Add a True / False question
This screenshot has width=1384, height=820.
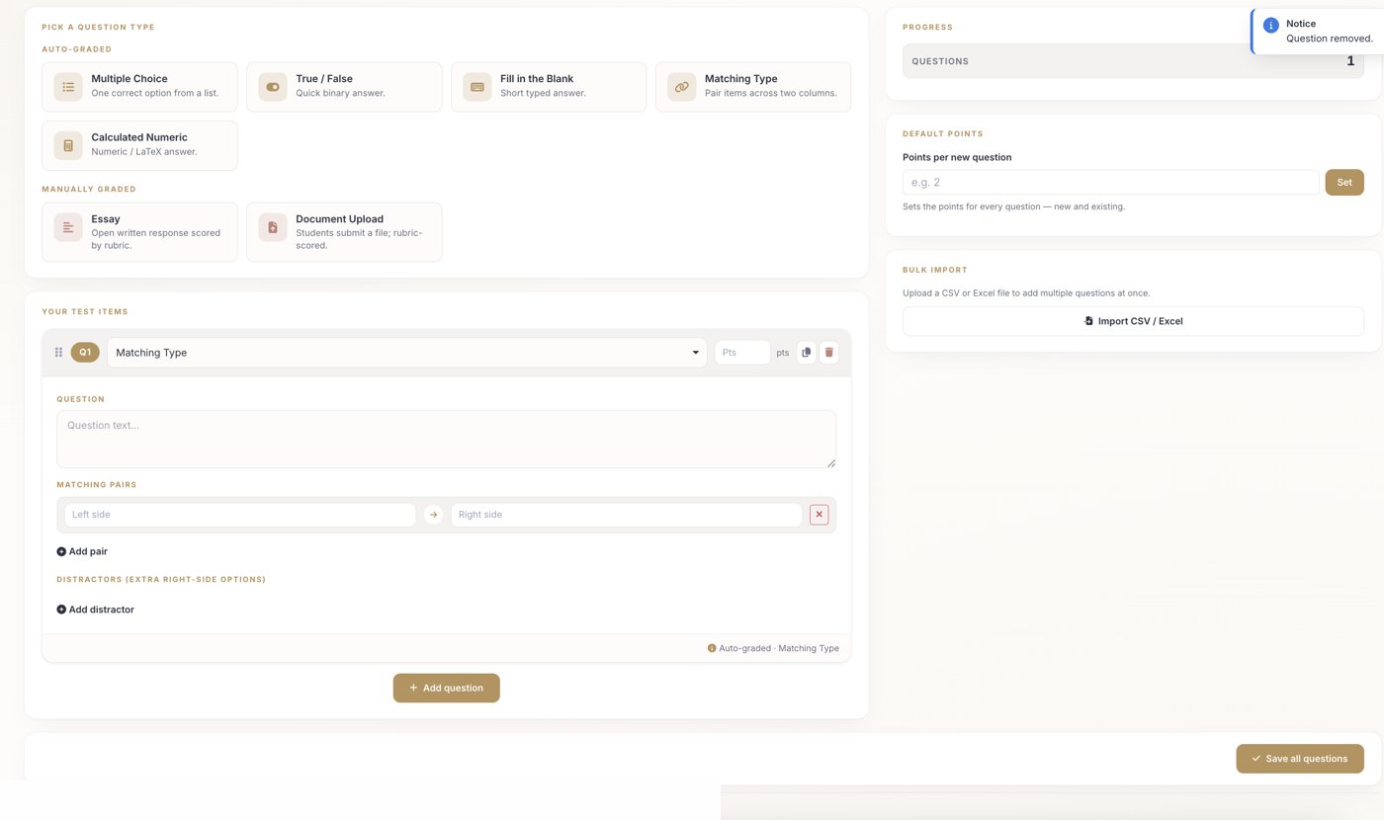point(344,87)
